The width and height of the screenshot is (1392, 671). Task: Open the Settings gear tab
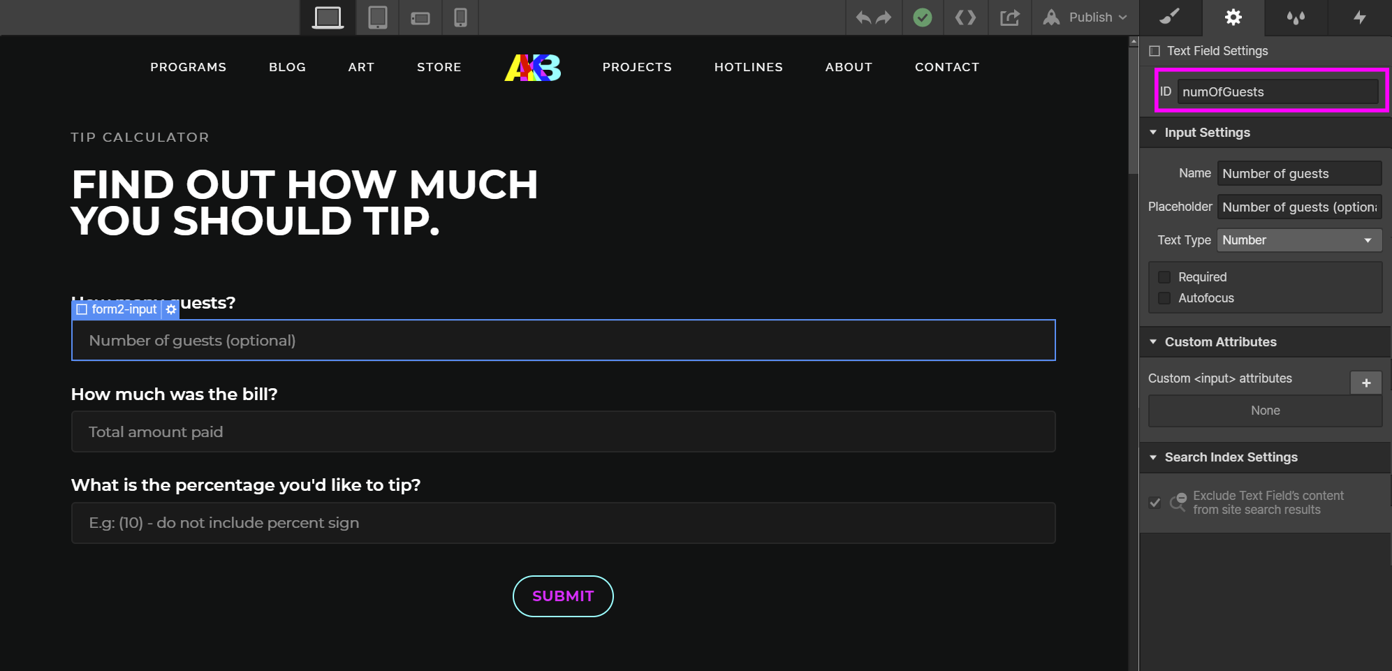(x=1233, y=17)
